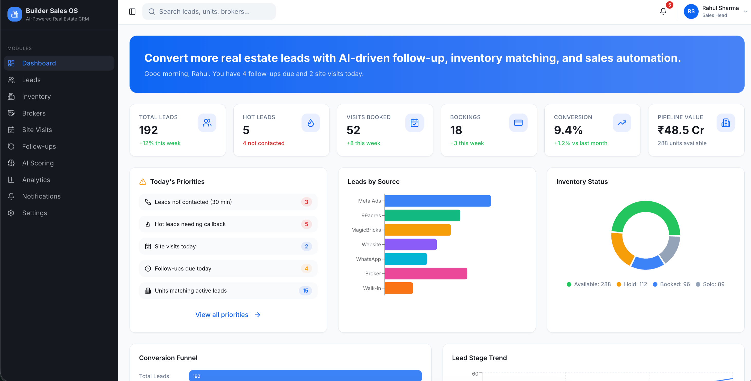Click the gray Sold donut segment
Screen dimensions: 751x381
[672, 249]
